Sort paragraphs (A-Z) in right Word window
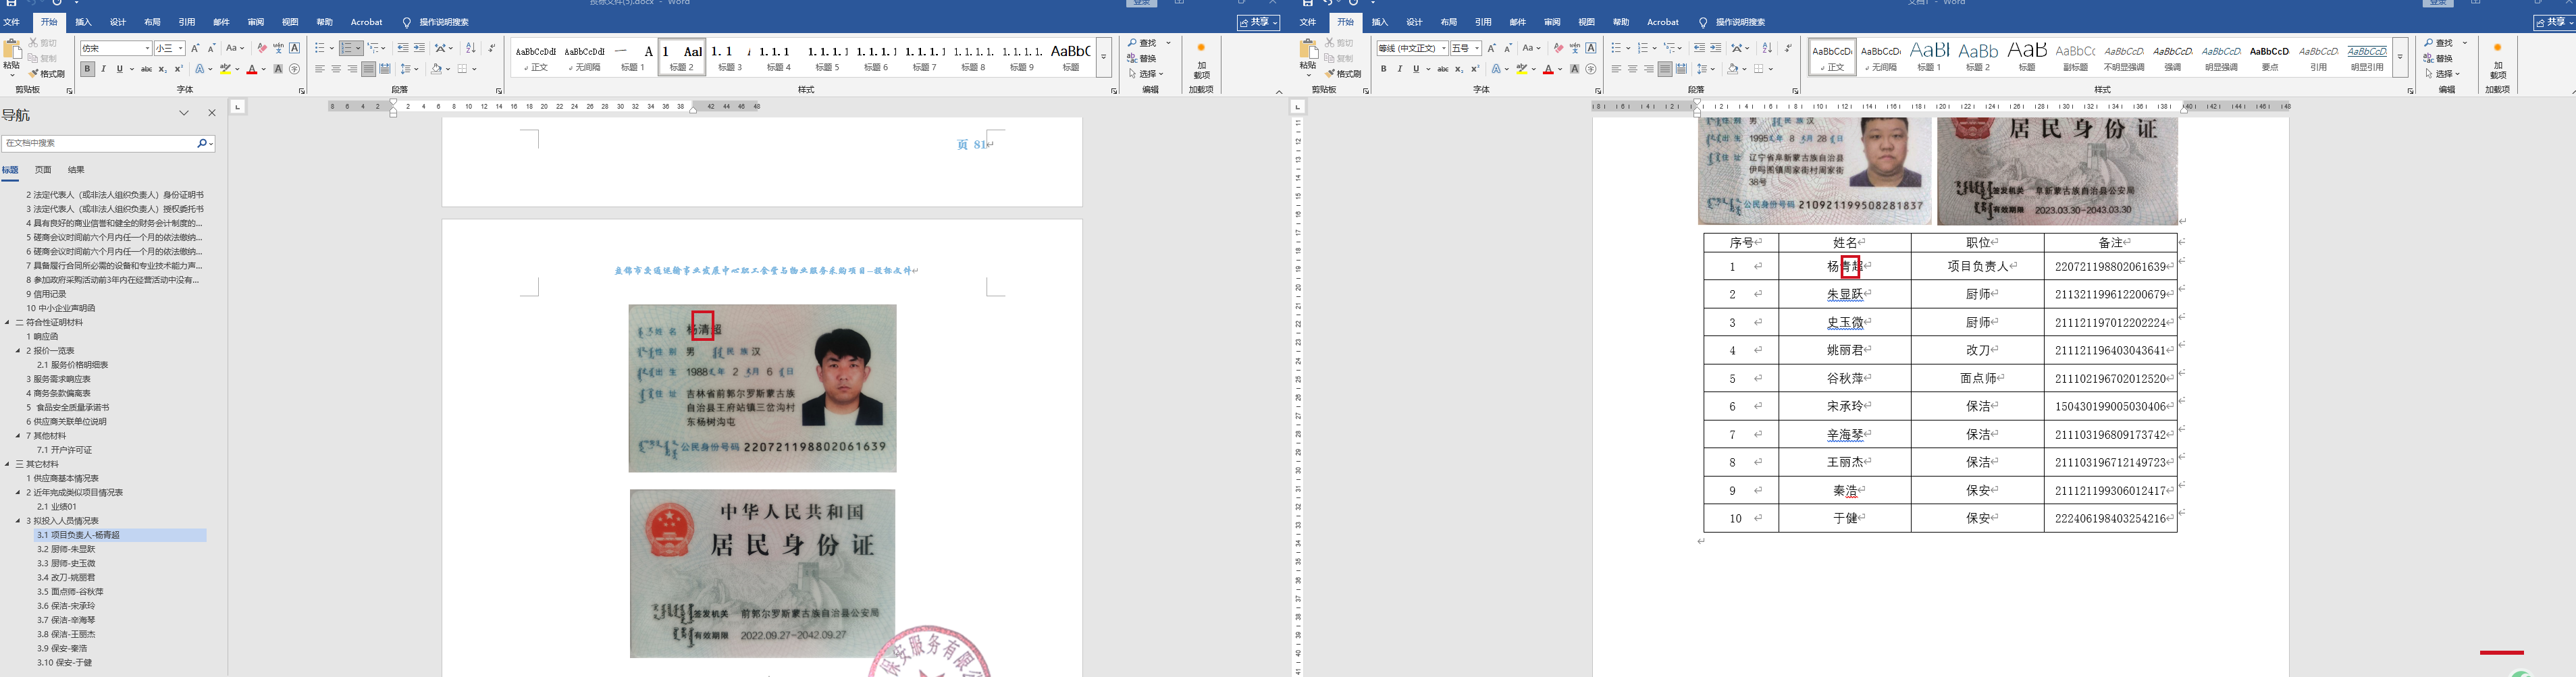Viewport: 2576px width, 677px height. point(1767,48)
